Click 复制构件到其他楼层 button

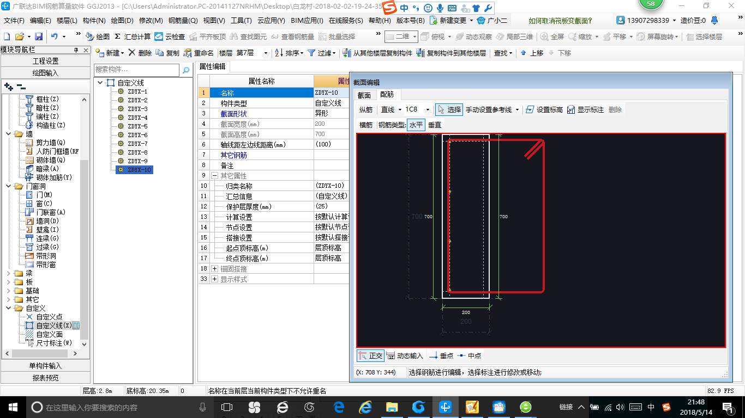click(x=451, y=53)
